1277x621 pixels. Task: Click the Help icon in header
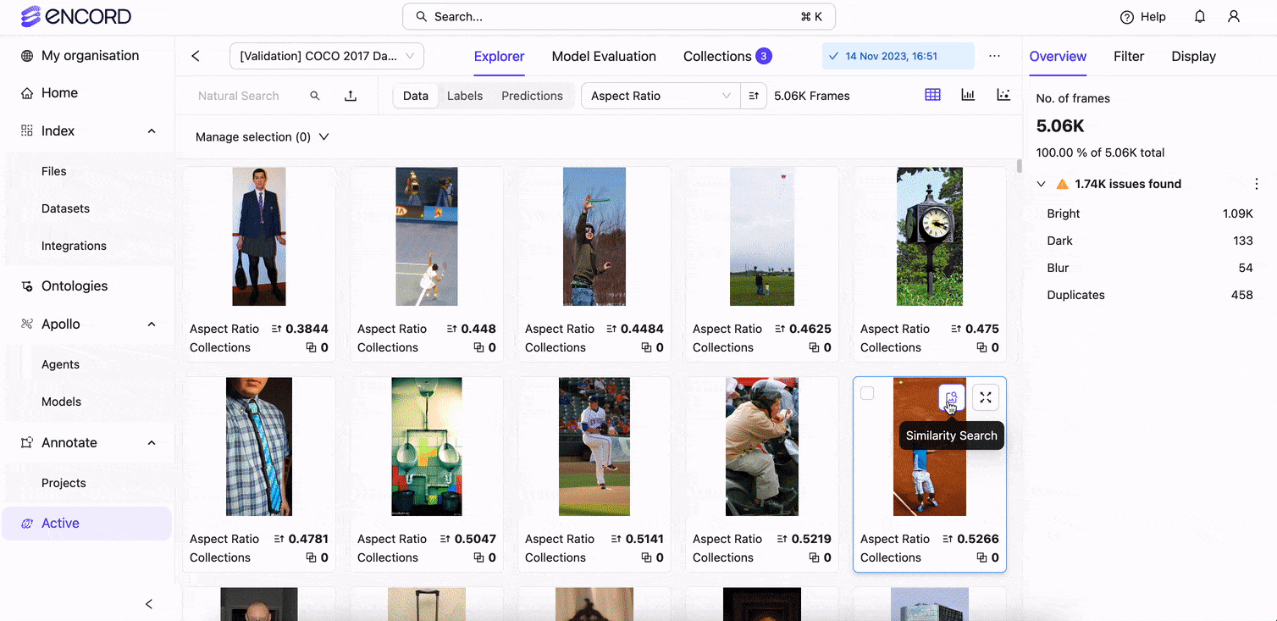pyautogui.click(x=1126, y=17)
